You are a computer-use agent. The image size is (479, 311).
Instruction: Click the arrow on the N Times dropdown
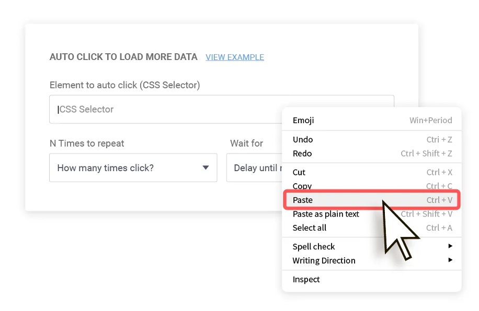pos(206,168)
